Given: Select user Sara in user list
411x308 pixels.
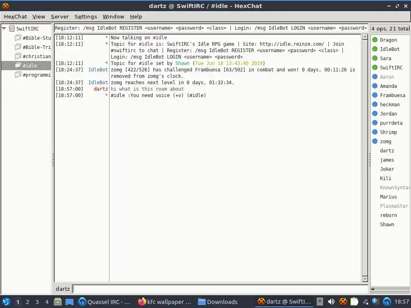Looking at the screenshot, I should (x=386, y=59).
